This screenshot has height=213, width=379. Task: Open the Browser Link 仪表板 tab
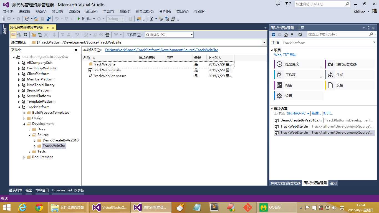click(x=68, y=190)
